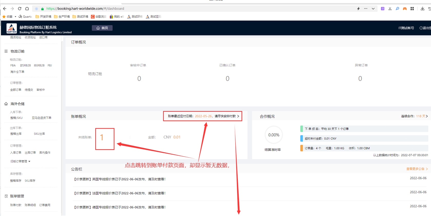Go to browser home page icon
Screen dimensions: 431x216
coord(27,9)
